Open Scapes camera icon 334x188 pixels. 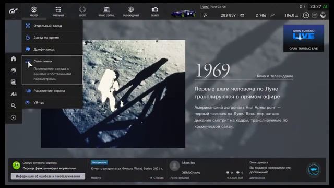[x=155, y=11]
